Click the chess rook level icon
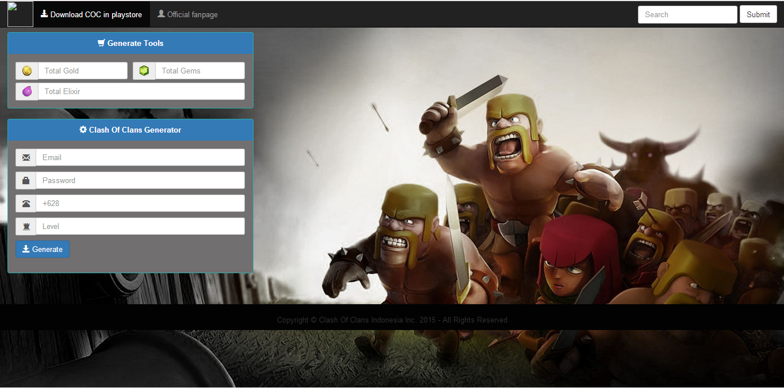The image size is (784, 388). coord(26,226)
